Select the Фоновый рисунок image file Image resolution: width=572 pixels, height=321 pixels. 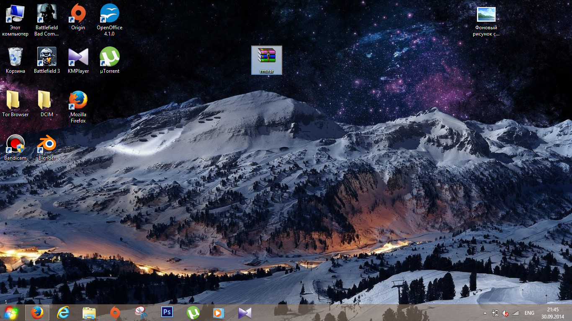coord(486,22)
